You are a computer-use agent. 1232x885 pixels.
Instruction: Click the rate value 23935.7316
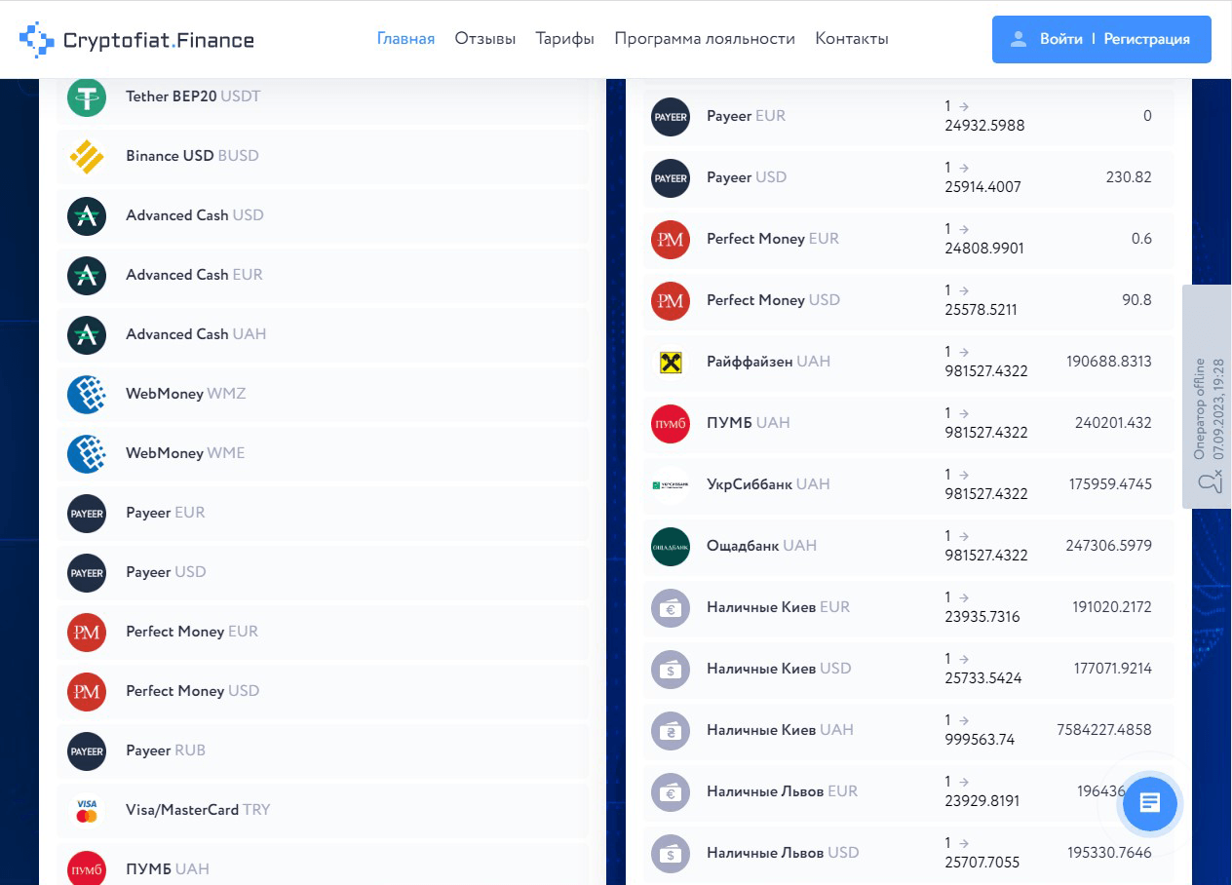click(982, 617)
